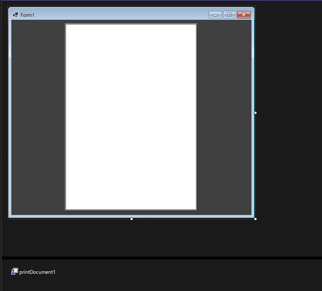Click the right-edge resize handle of Form1

coord(255,113)
